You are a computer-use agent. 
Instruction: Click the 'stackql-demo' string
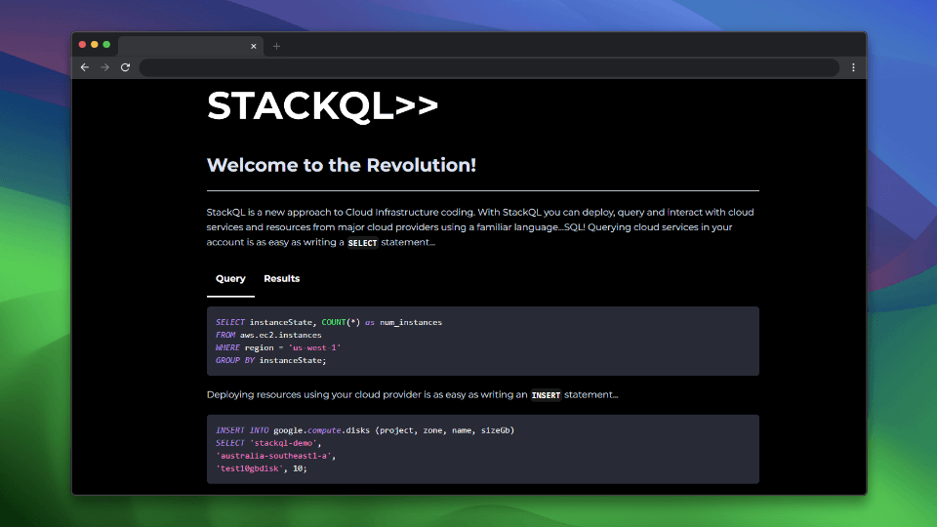point(283,443)
